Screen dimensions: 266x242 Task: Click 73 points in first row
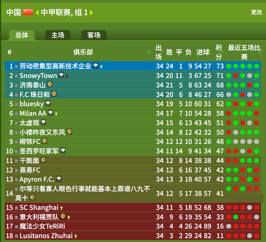220,66
